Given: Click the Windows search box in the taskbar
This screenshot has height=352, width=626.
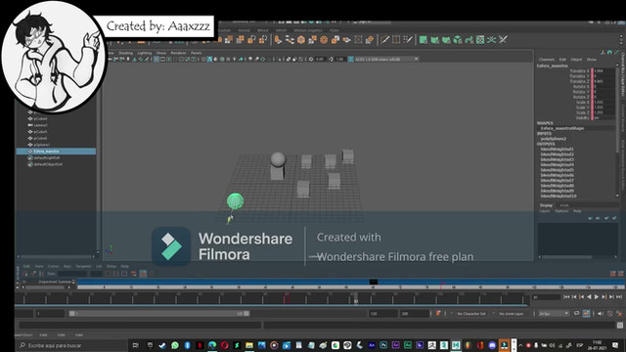Looking at the screenshot, I should click(x=71, y=345).
